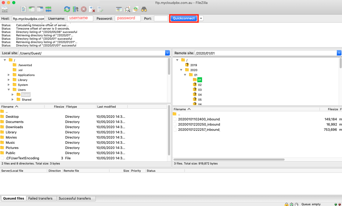This screenshot has width=342, height=206.
Task: Expand the Library folder in local tree
Action: 9,80
